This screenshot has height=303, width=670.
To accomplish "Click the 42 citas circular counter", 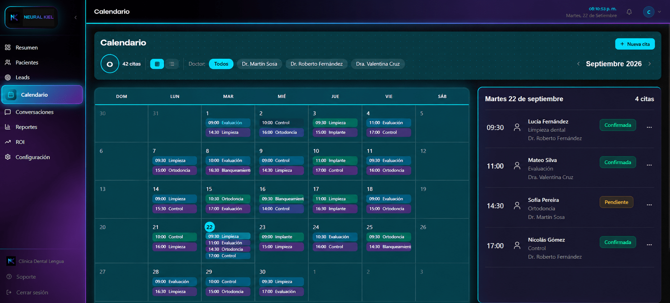I will [110, 64].
